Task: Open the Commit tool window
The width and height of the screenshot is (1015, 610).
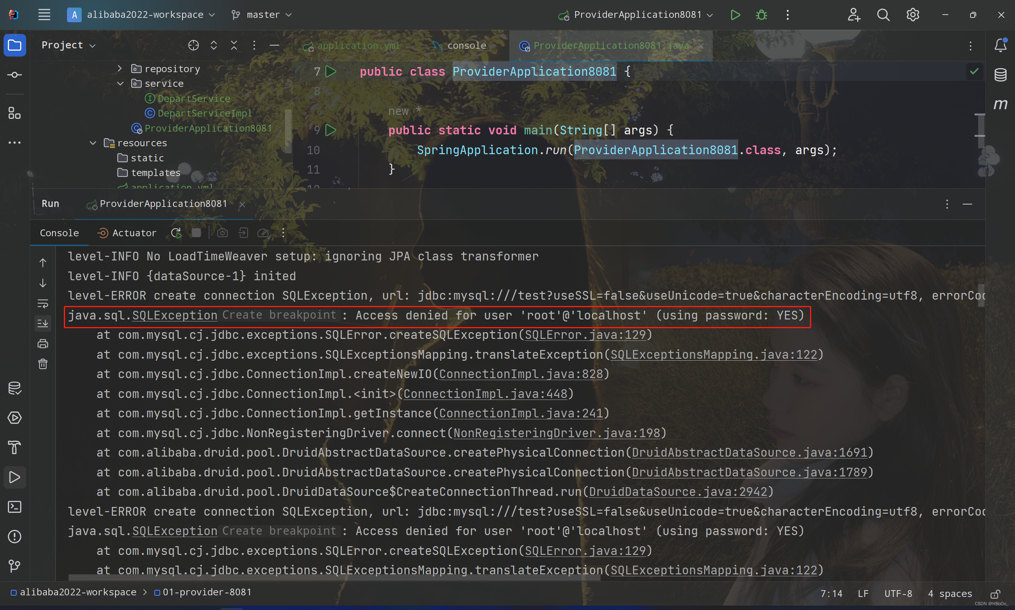Action: pos(15,75)
